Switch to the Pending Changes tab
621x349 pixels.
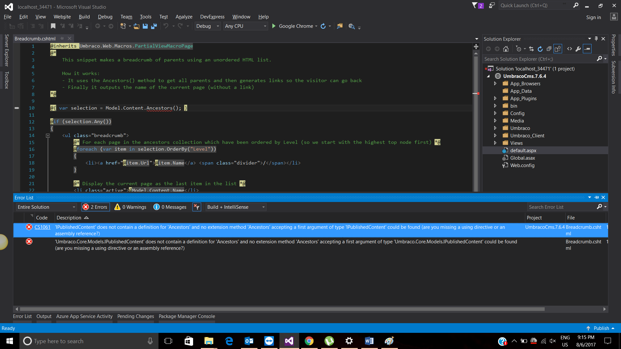tap(136, 316)
